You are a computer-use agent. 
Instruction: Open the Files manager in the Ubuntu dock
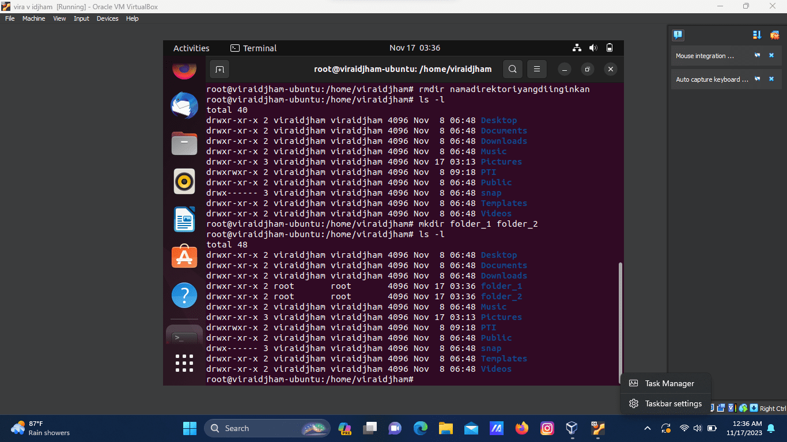[184, 143]
